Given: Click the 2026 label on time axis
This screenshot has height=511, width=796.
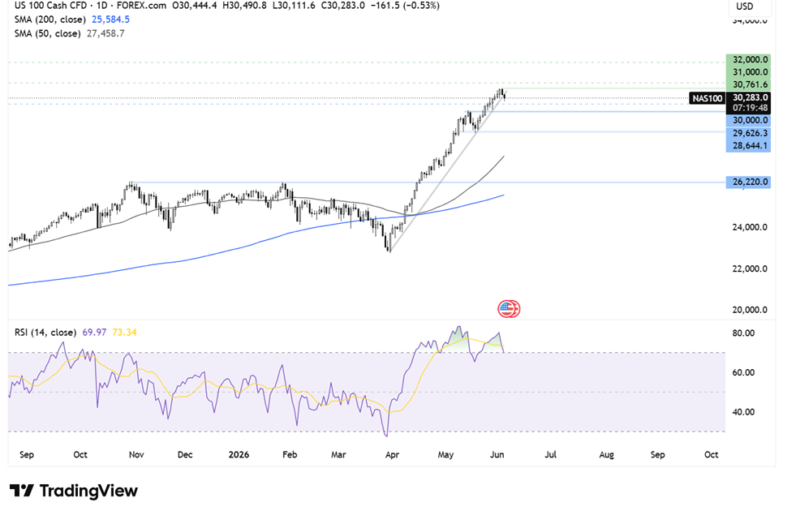Looking at the screenshot, I should pos(239,455).
